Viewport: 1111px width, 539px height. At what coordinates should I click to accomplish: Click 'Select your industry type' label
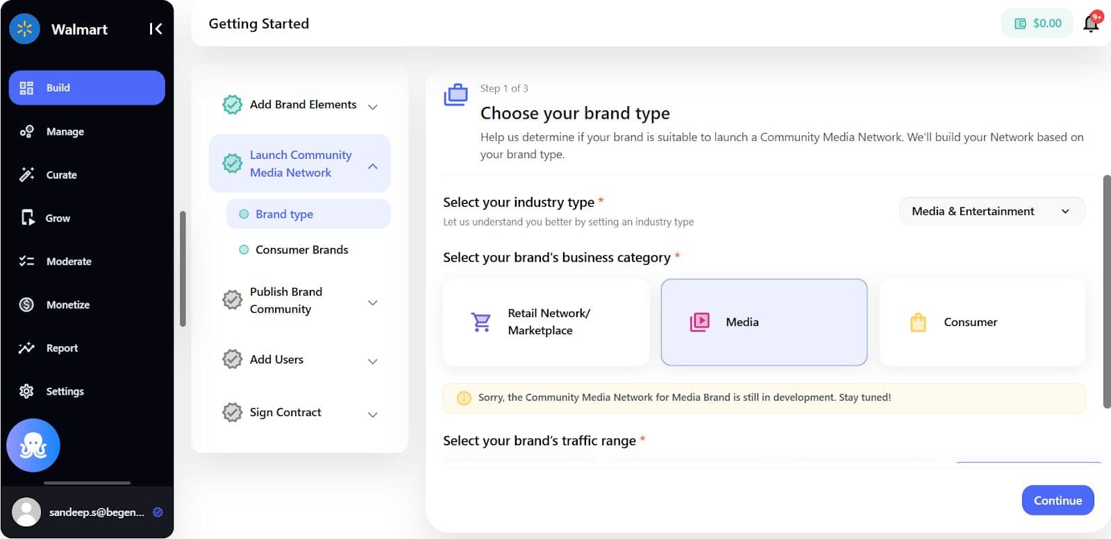pyautogui.click(x=519, y=202)
